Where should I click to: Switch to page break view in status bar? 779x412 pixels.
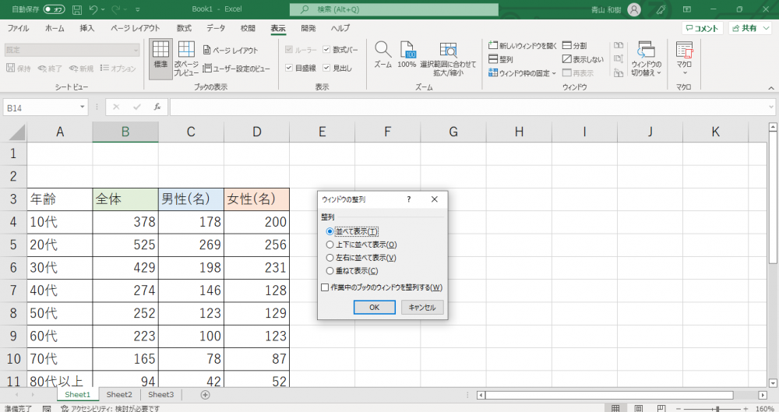(661, 408)
